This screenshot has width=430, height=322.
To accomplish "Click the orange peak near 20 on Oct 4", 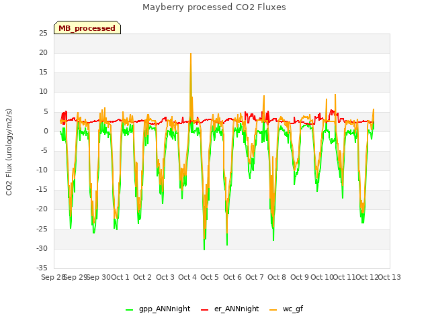I will coord(191,54).
